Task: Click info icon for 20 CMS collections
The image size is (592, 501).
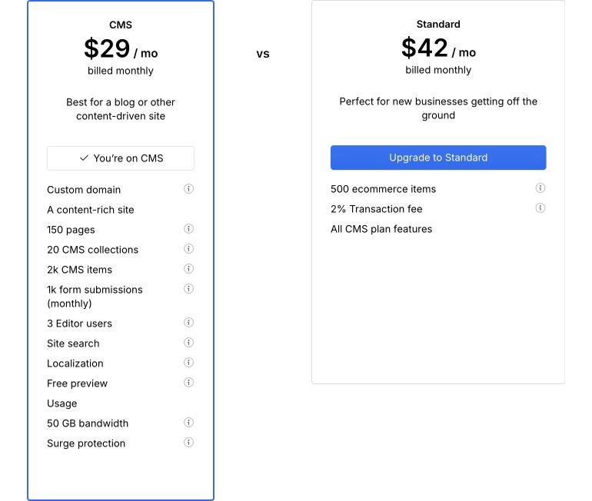Action: (x=188, y=249)
